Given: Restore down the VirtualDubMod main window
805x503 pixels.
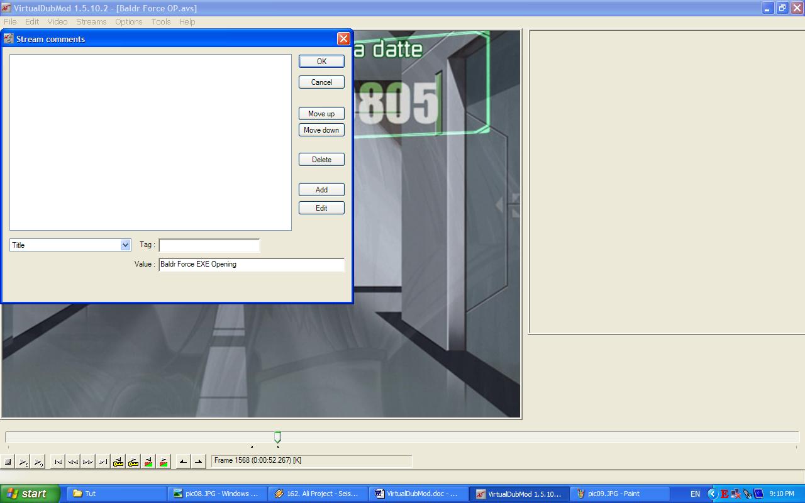Looking at the screenshot, I should [x=782, y=8].
